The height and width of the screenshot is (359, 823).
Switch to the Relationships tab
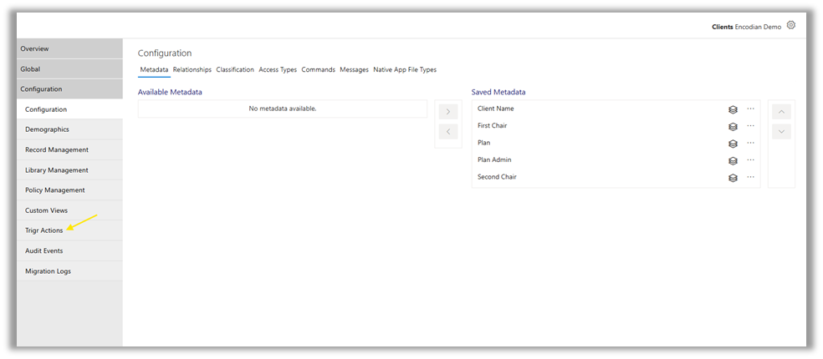click(192, 70)
